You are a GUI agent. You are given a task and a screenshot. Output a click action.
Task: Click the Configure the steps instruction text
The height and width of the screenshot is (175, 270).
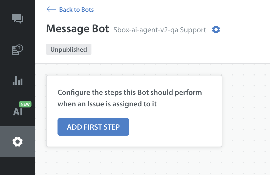[130, 92]
